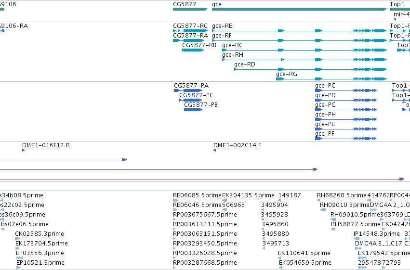The image size is (410, 270).
Task: Click the 3495860 feature label
Action: tap(275, 224)
